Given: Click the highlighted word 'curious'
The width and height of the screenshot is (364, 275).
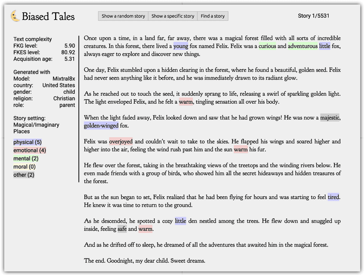Looking at the screenshot, I should [x=267, y=45].
